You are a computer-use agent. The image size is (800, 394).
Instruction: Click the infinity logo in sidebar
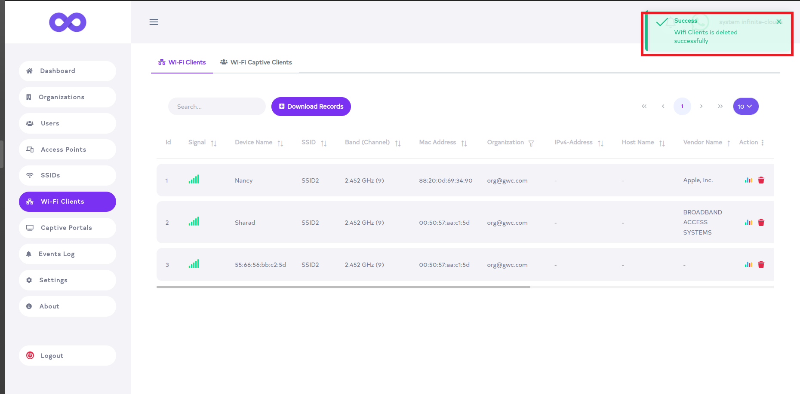coord(68,22)
